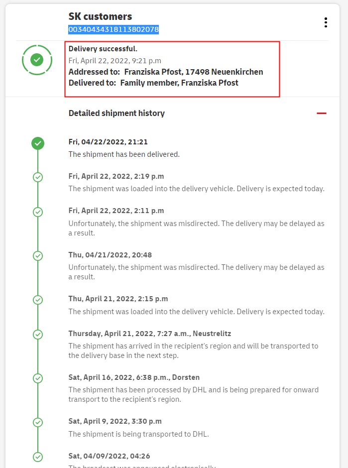
Task: Click the addressed to Franziska Pfost line
Action: (x=166, y=72)
